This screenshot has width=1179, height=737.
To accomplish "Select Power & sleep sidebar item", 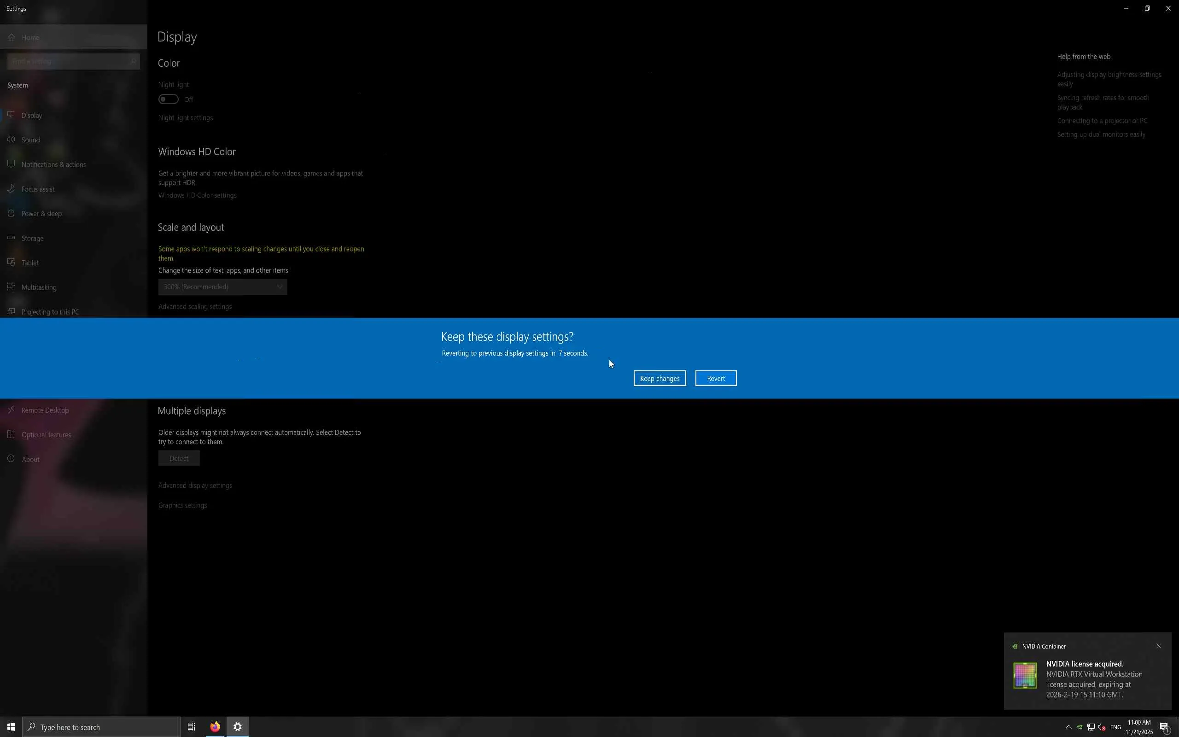I will pos(41,213).
